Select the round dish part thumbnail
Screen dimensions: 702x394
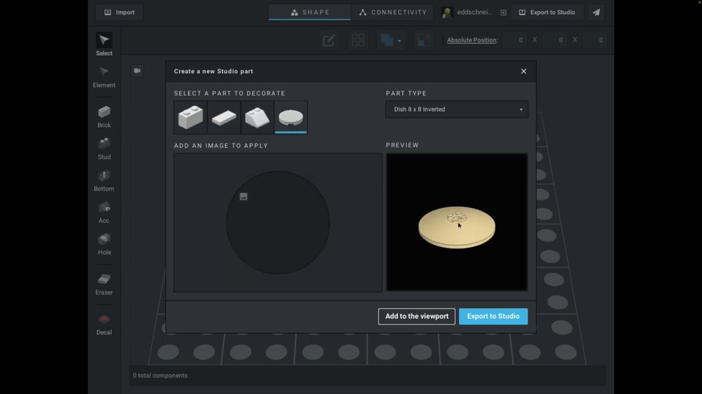291,117
